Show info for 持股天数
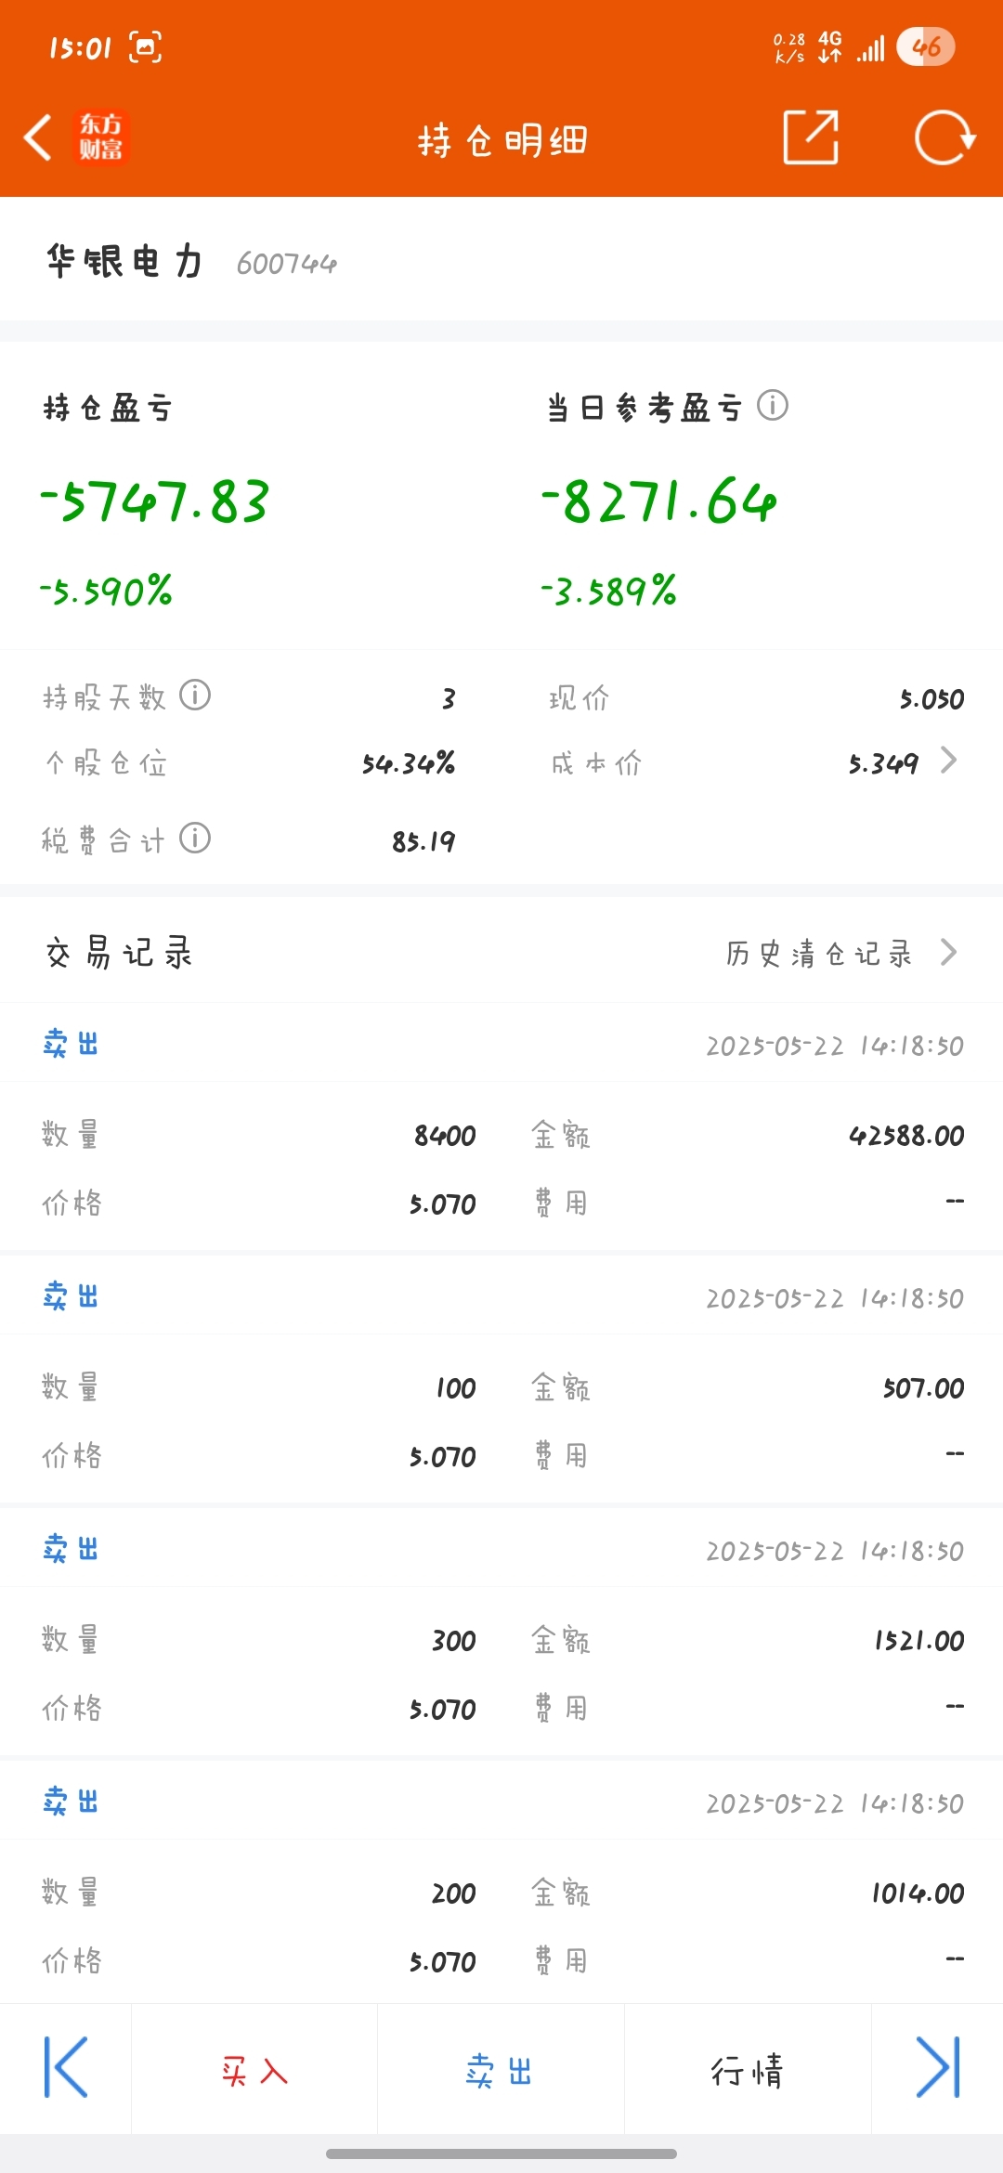The image size is (1003, 2173). [x=195, y=695]
